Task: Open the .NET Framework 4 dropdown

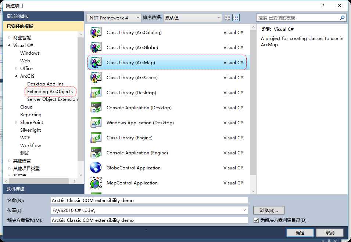Action: coord(114,18)
